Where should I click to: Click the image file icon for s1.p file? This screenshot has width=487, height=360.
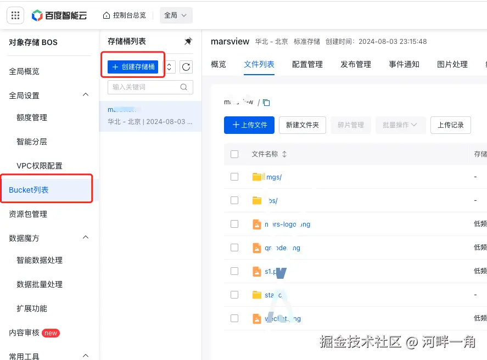pyautogui.click(x=257, y=271)
